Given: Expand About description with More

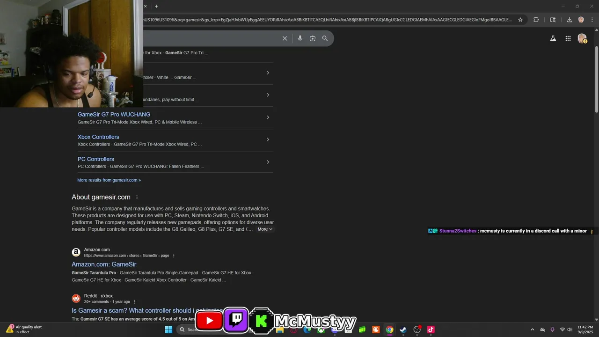Looking at the screenshot, I should coord(265,229).
